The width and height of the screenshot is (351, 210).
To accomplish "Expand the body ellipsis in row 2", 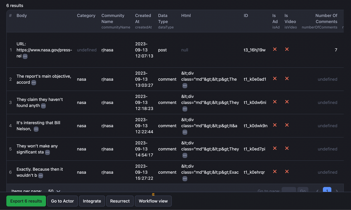I will (x=34, y=82).
